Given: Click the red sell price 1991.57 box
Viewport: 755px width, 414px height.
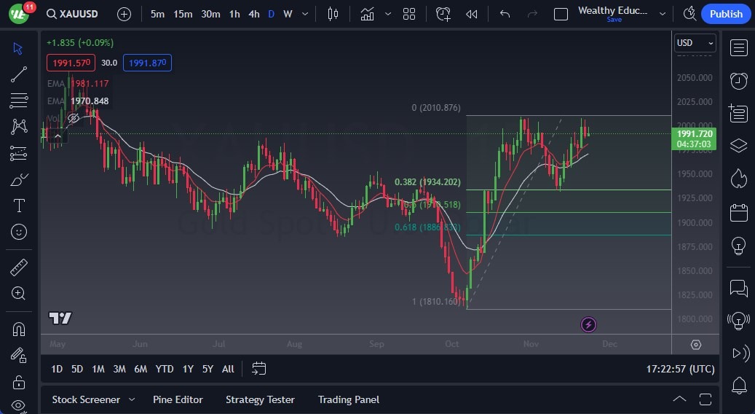Looking at the screenshot, I should tap(71, 63).
